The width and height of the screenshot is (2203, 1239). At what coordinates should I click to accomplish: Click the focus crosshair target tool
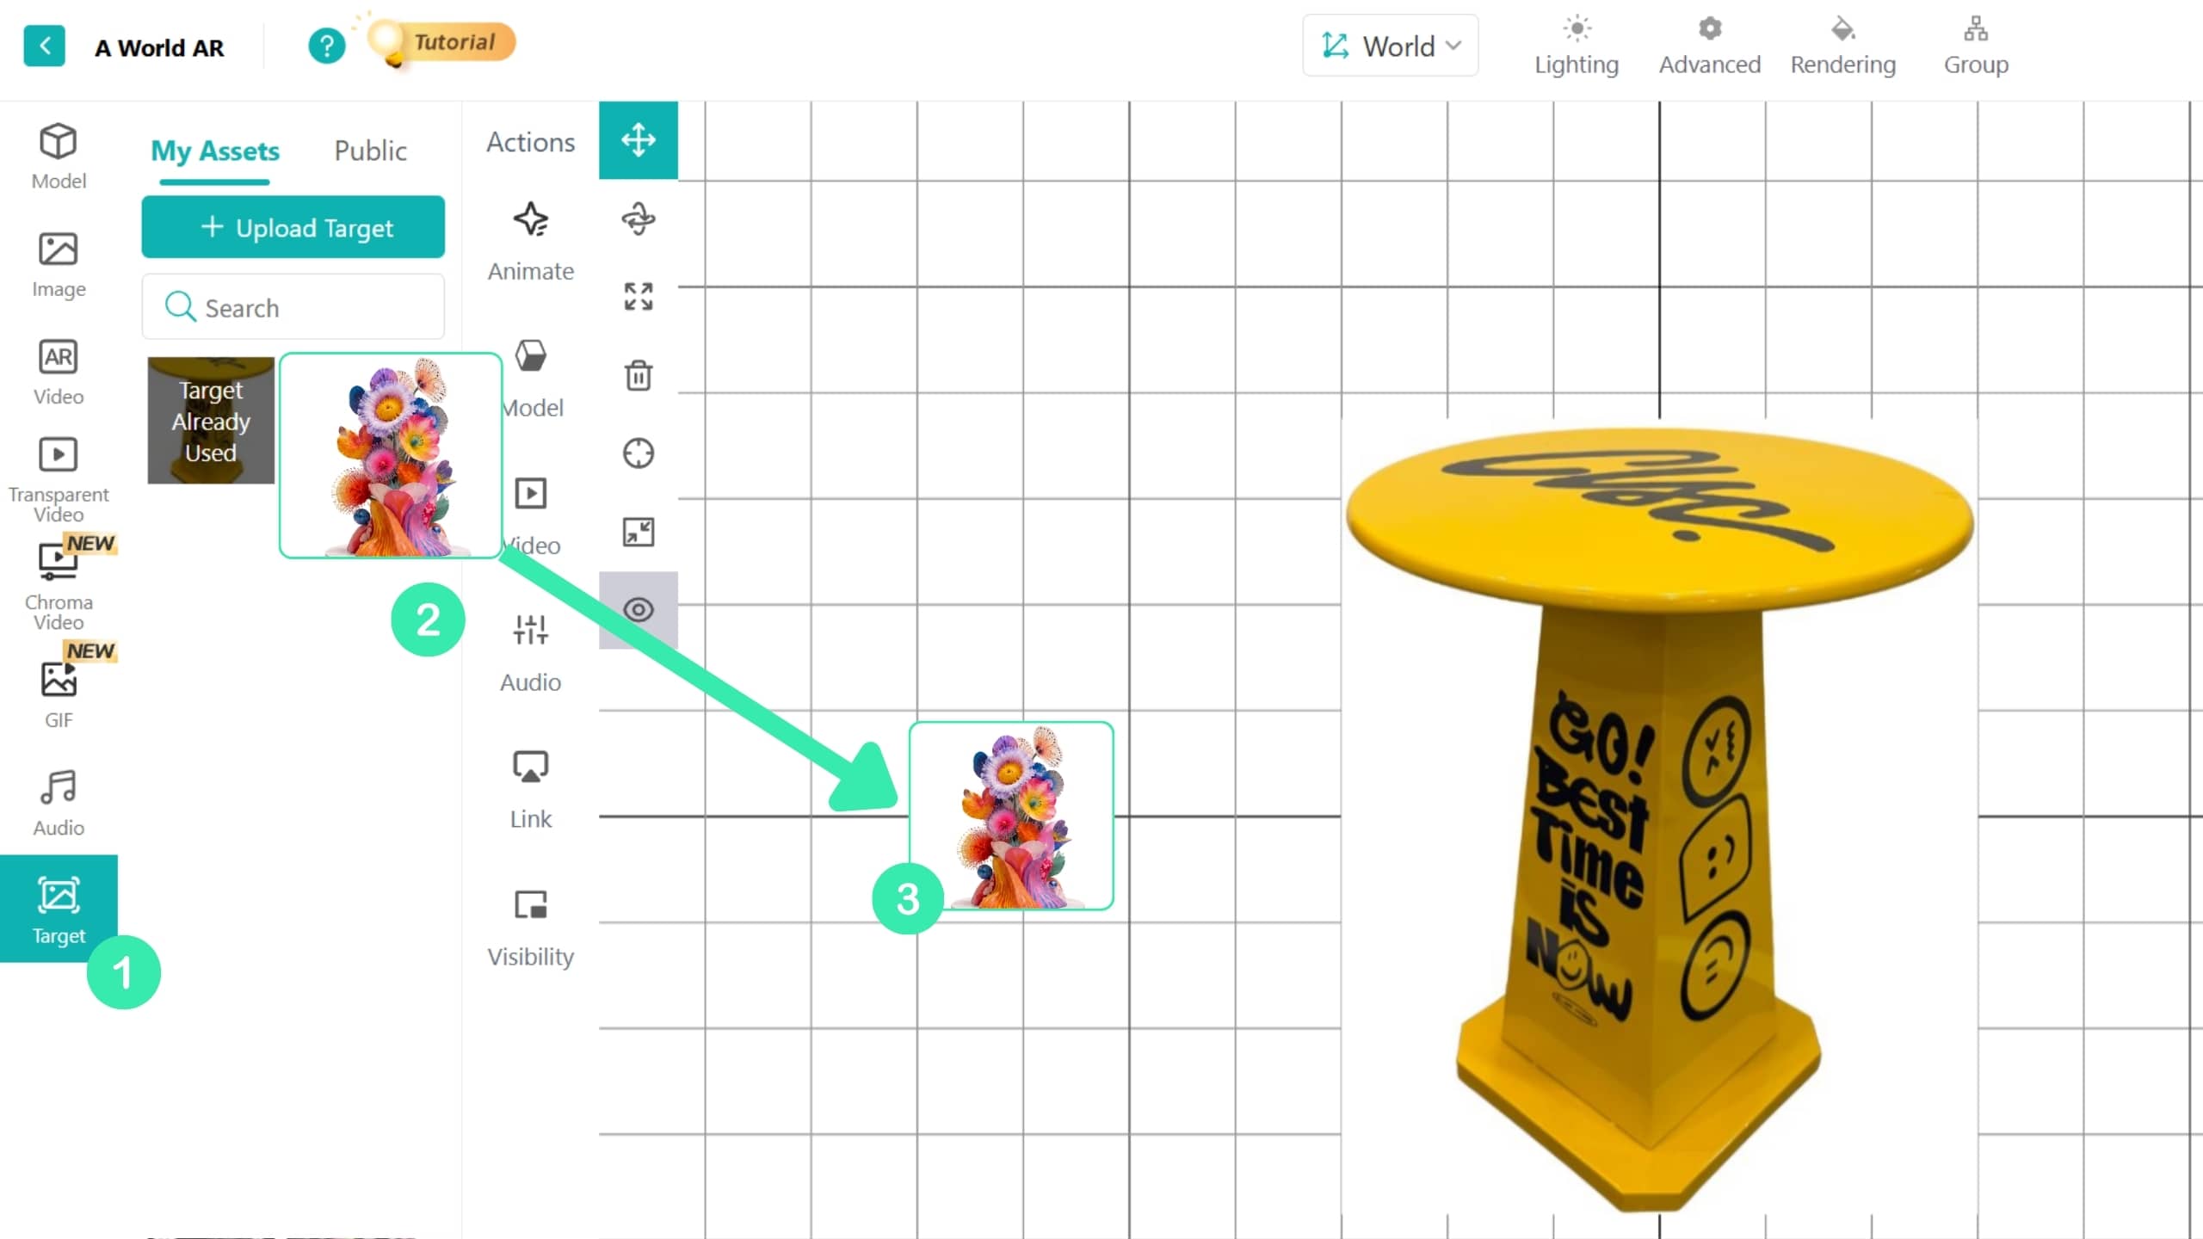(x=639, y=453)
